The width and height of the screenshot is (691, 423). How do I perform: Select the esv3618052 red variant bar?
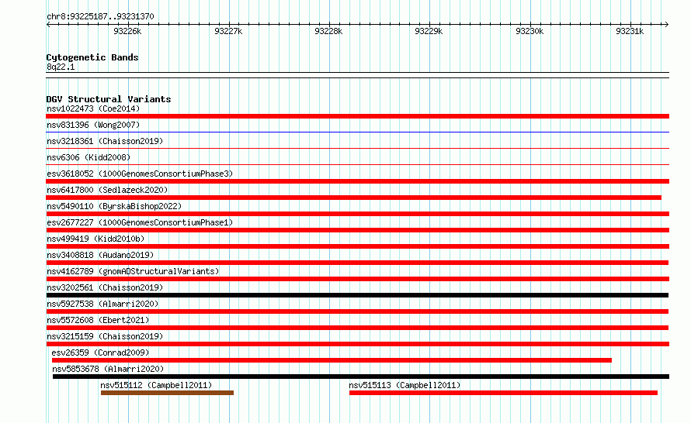tap(357, 181)
